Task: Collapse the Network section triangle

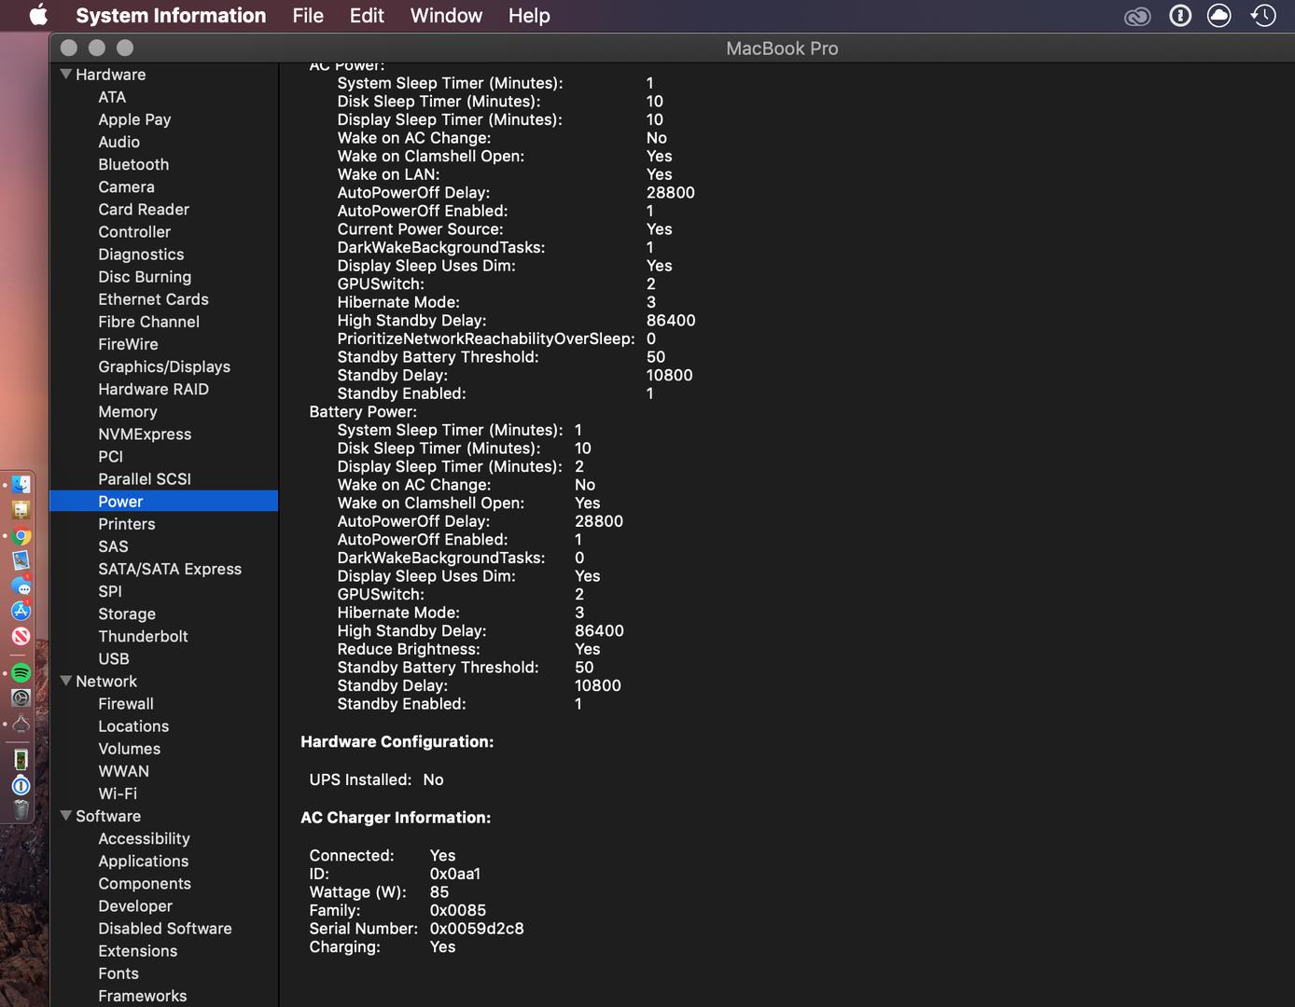Action: pos(66,681)
